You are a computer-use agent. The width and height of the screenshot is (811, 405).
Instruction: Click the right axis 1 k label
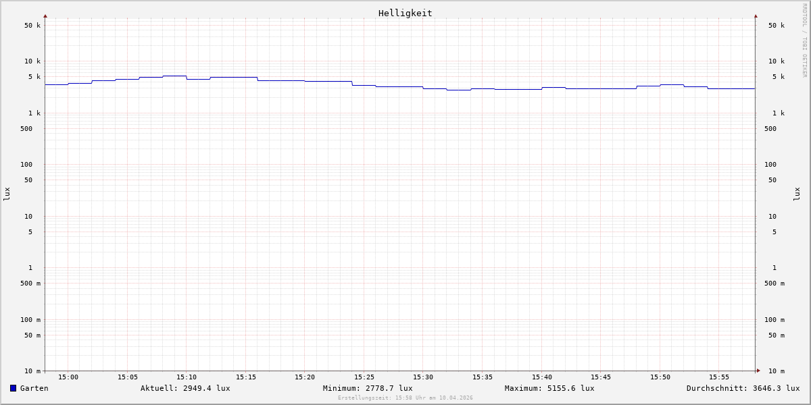tap(779, 113)
